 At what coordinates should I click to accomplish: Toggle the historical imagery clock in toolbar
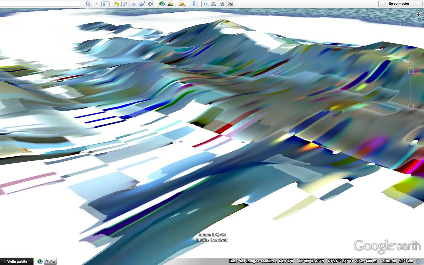click(162, 4)
